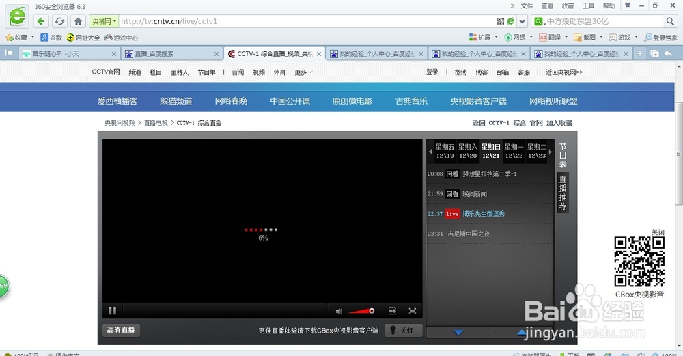Click the page vertical scrollbar

click(679, 153)
